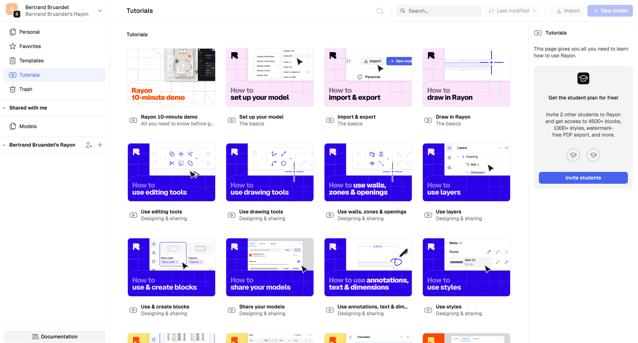Open the Import & export tutorial thumbnail

[368, 78]
